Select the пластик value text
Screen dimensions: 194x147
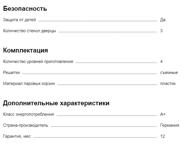click(168, 84)
